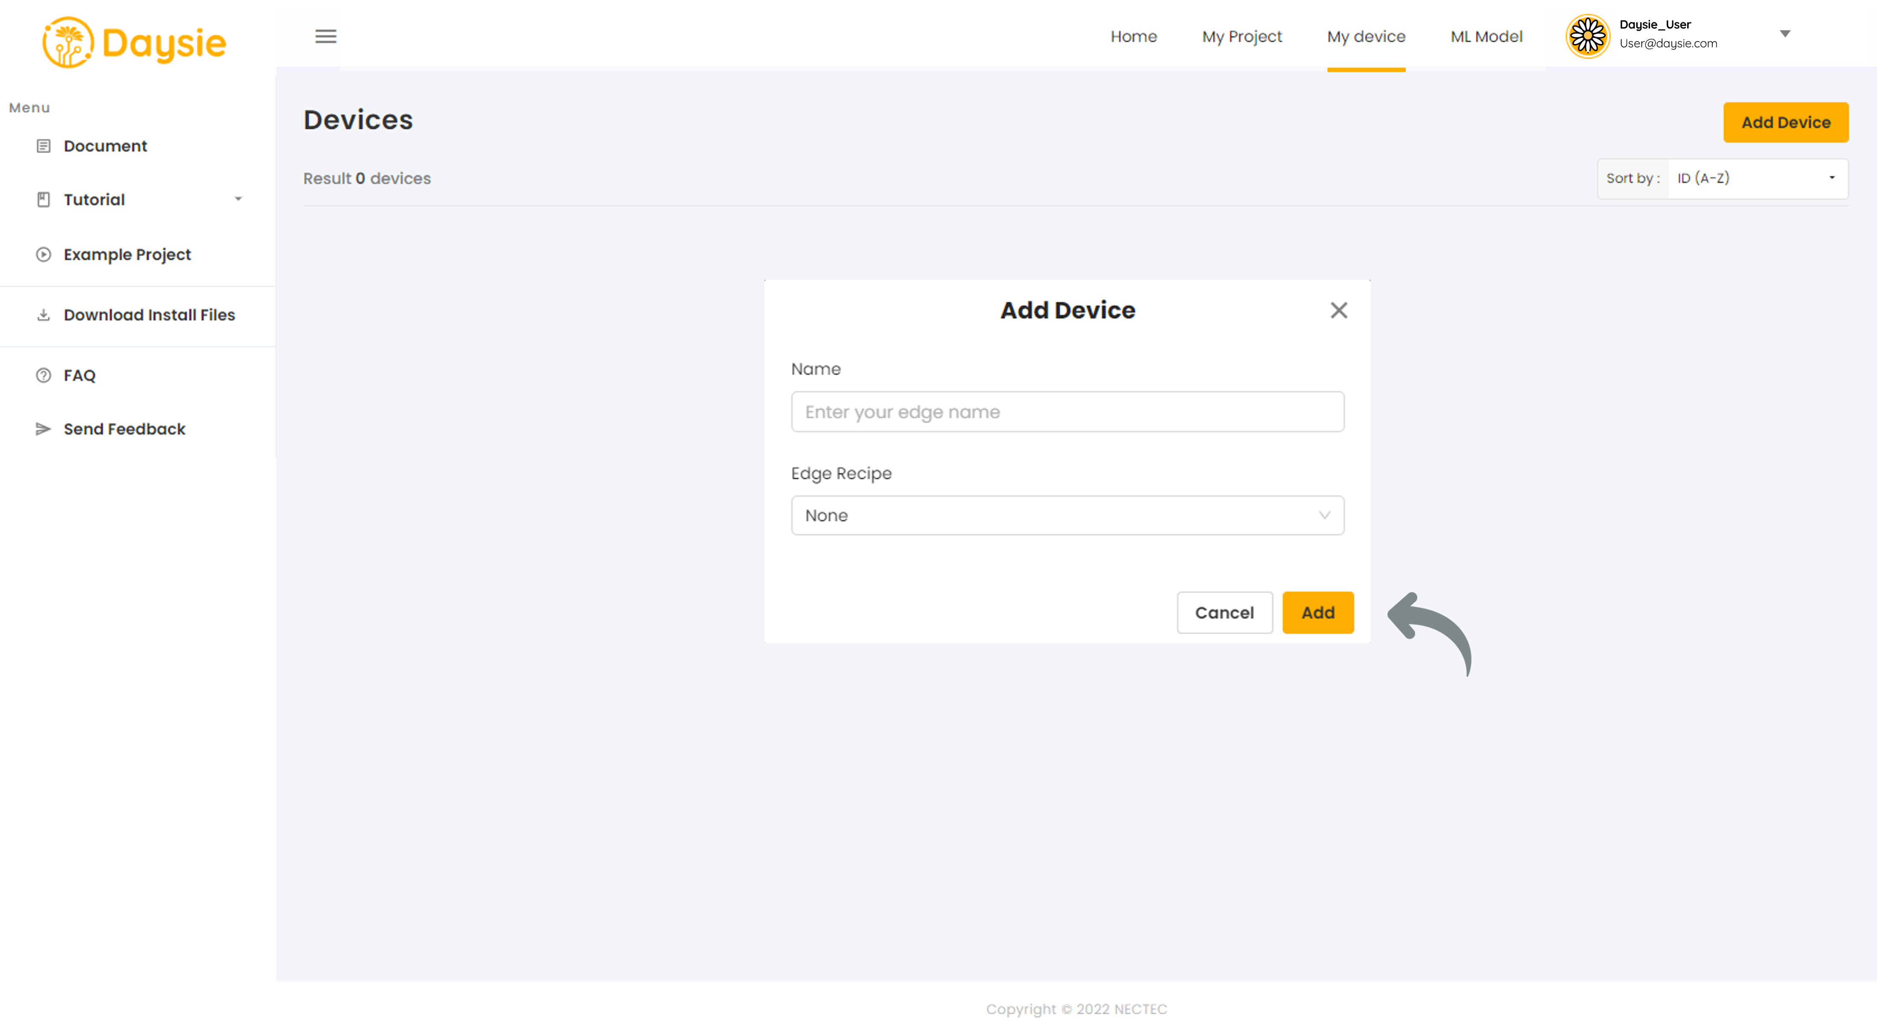Switch to the ML Model tab
The image size is (1877, 1033).
tap(1486, 36)
